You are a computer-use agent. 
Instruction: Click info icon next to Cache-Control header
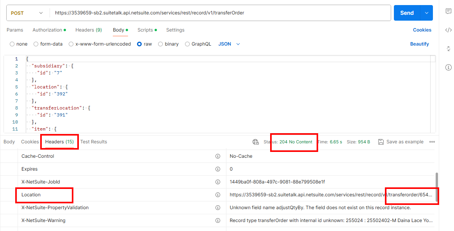218,156
